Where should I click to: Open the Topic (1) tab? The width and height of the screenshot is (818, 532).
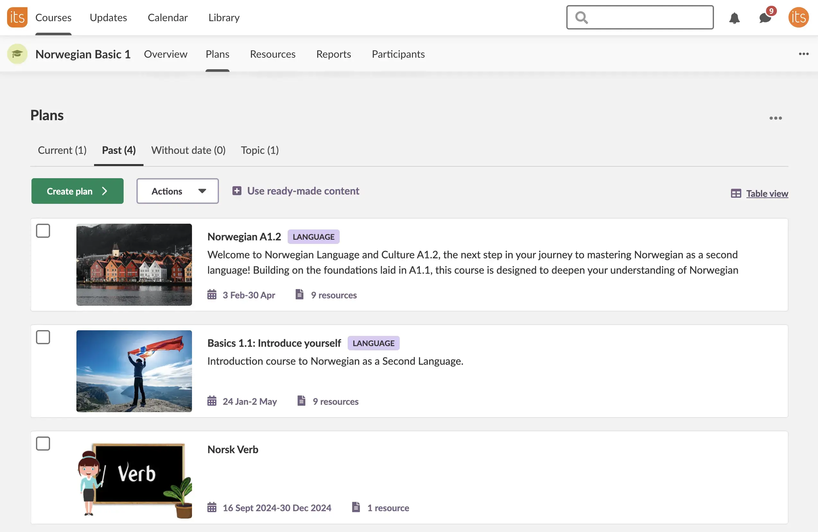click(x=259, y=150)
